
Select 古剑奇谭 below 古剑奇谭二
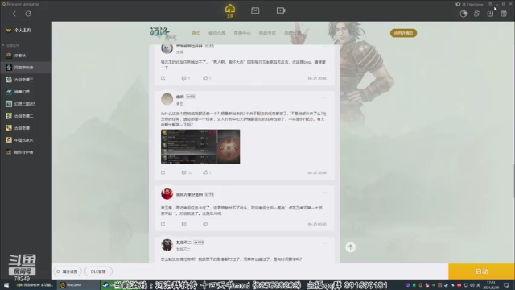(x=26, y=128)
